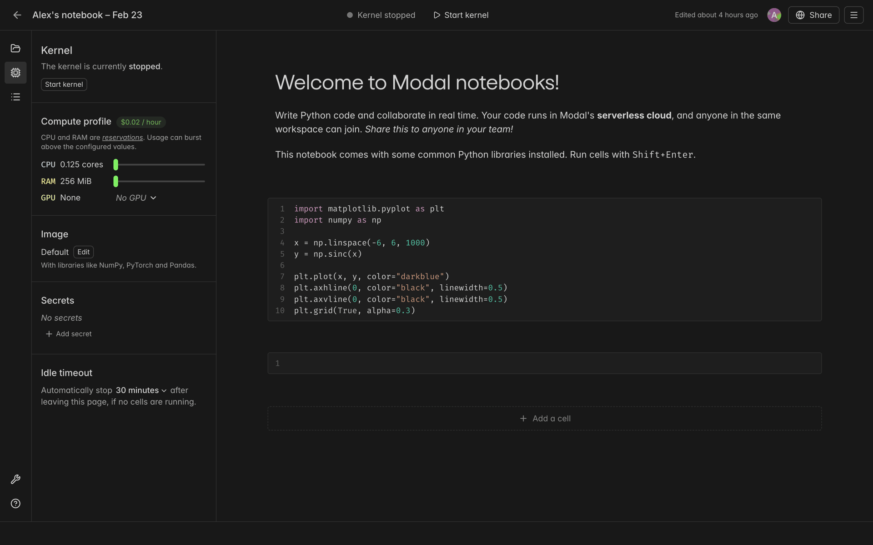Click the Compute profile heading

click(76, 121)
